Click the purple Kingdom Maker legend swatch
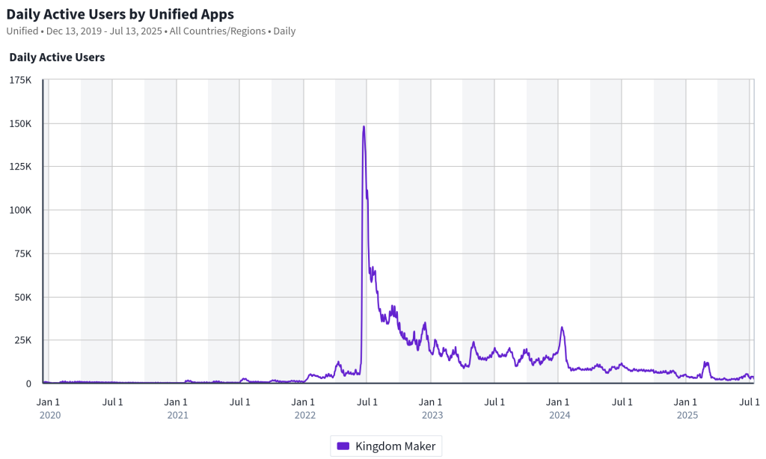 (x=343, y=446)
